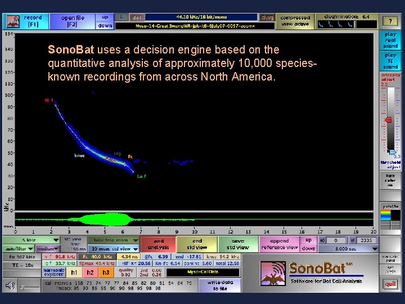The image size is (405, 304).
Task: Toggle harmonic h1
Action: tap(74, 272)
